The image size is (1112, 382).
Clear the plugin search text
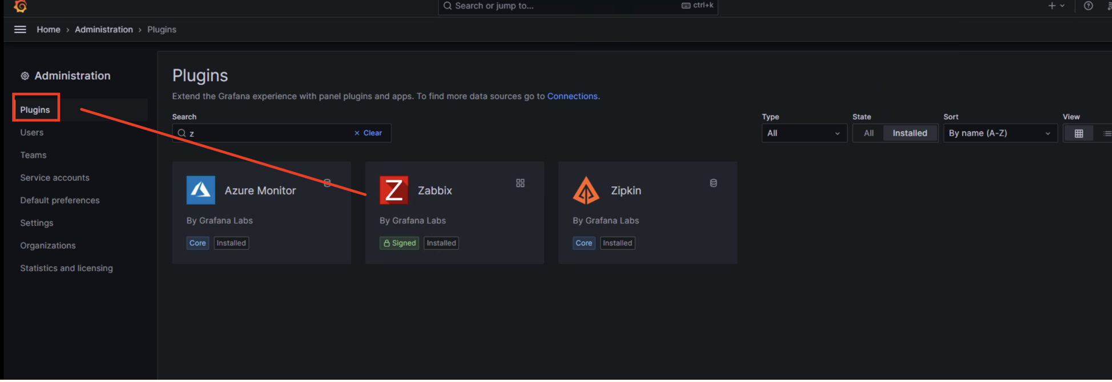coord(368,133)
